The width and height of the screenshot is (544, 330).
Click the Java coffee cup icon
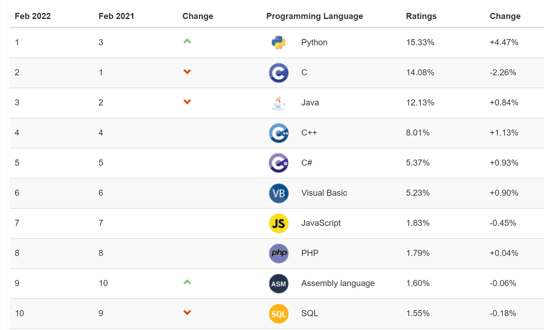pos(278,103)
